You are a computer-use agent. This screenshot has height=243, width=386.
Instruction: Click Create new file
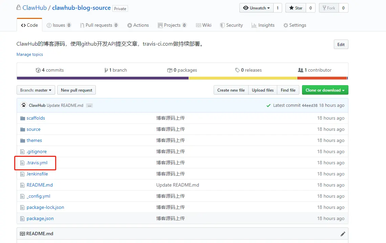coord(231,90)
